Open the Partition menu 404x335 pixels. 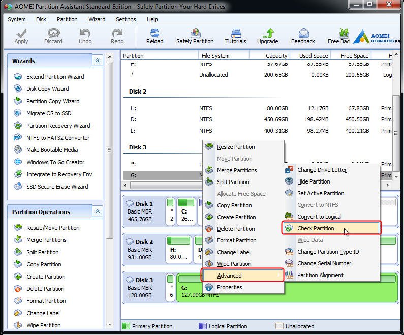[67, 19]
